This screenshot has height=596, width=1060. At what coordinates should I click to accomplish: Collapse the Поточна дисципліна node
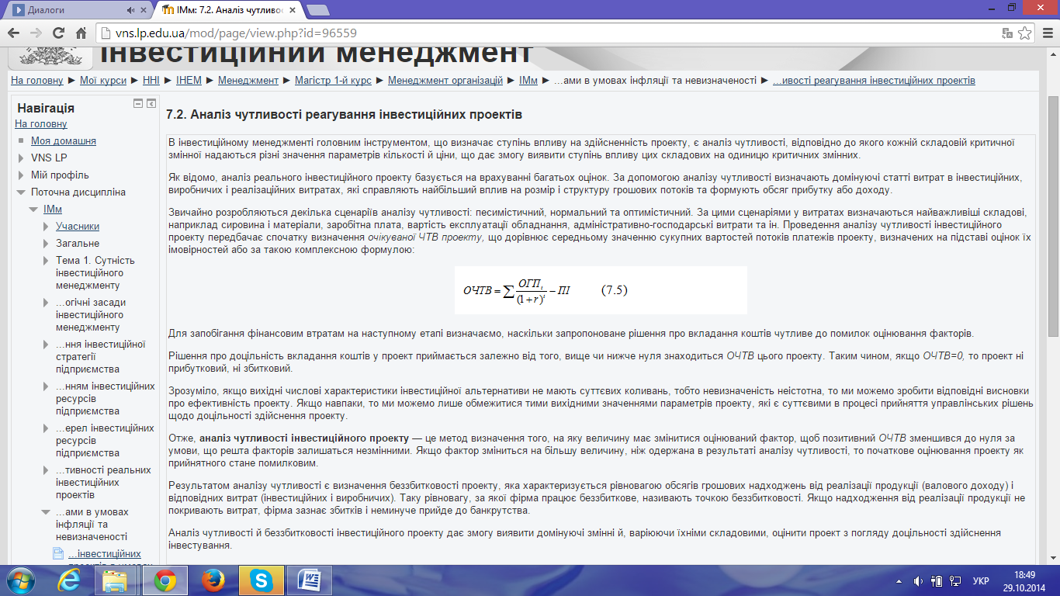click(21, 192)
